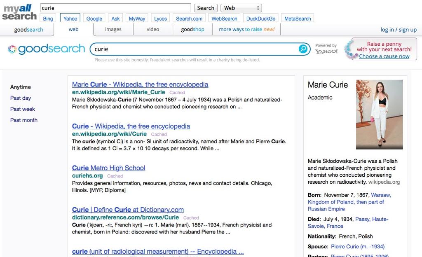Viewport: 422px width, 257px height.
Task: Click dictionary.reference.com/browse/Curie URL text
Action: point(125,217)
